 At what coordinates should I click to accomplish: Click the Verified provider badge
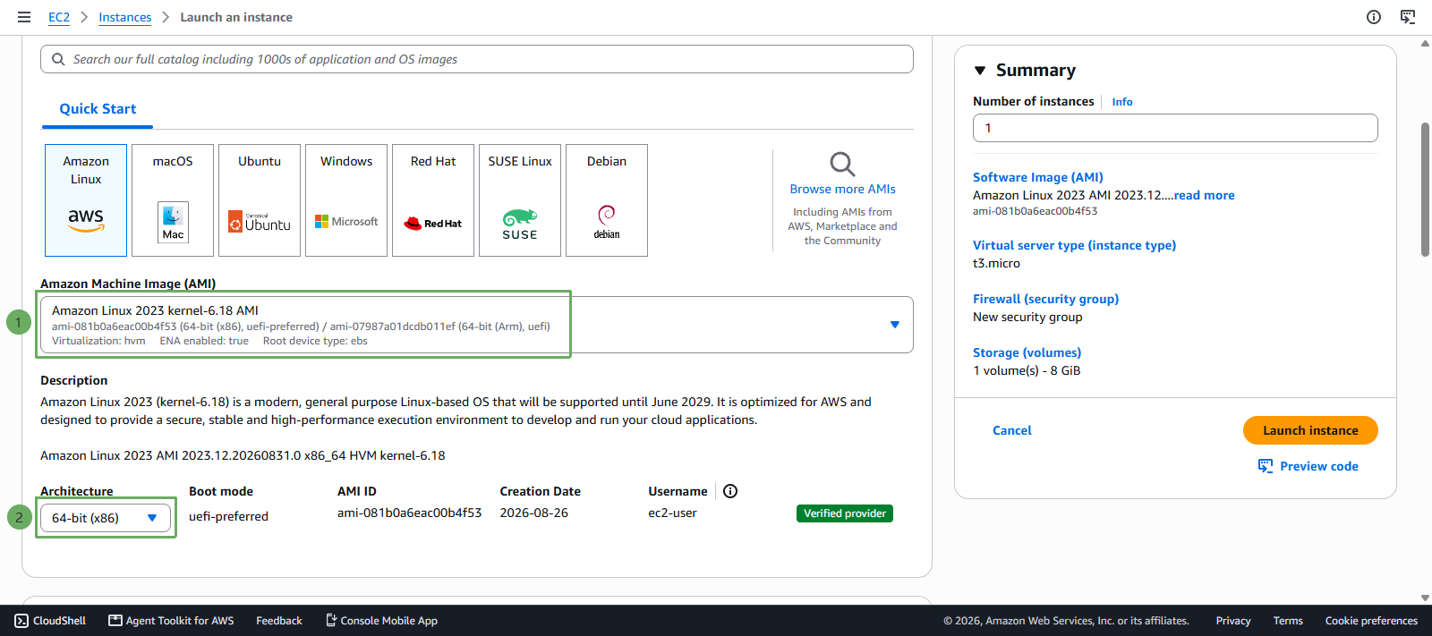[844, 513]
